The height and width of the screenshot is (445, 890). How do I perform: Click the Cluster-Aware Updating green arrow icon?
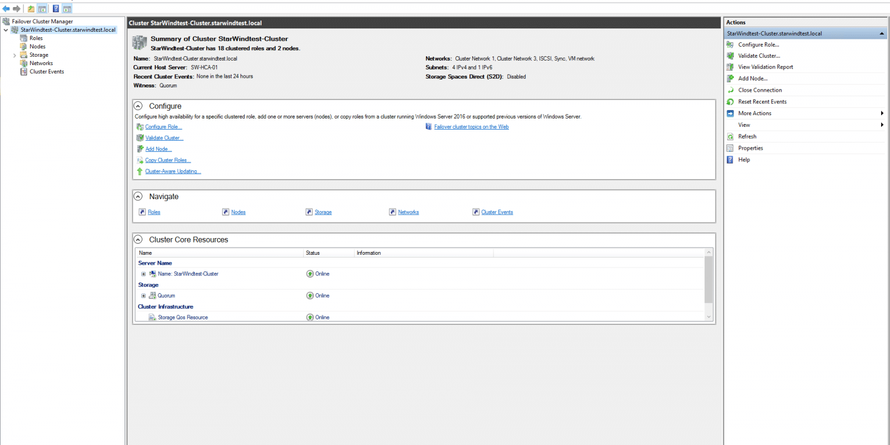pos(140,171)
